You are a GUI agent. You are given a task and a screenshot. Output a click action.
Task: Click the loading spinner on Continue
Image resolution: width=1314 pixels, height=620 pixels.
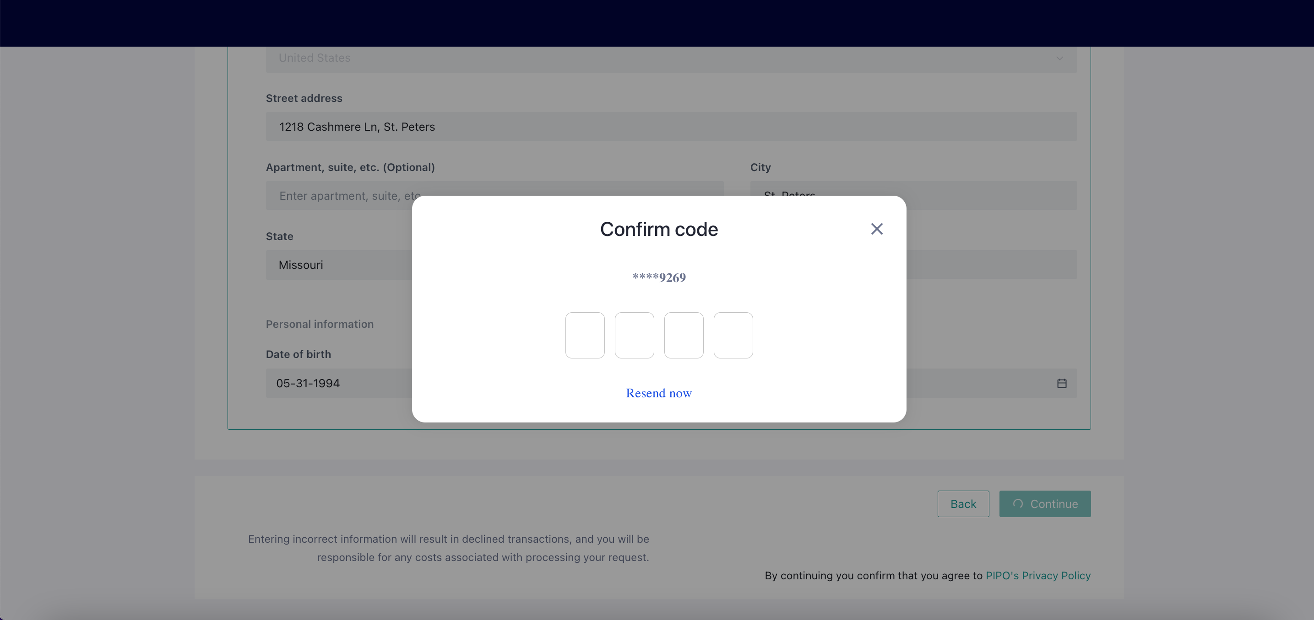(1018, 503)
